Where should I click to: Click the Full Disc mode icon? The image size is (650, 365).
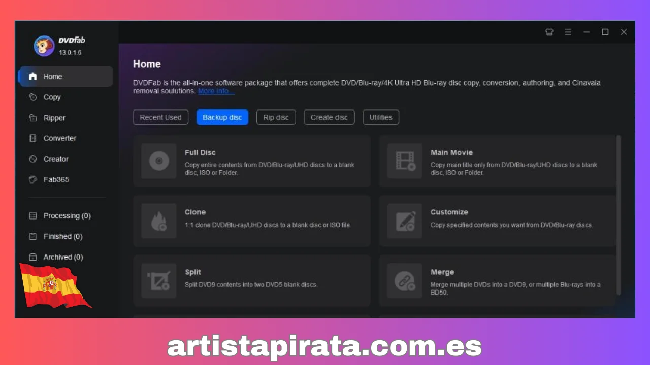(159, 161)
